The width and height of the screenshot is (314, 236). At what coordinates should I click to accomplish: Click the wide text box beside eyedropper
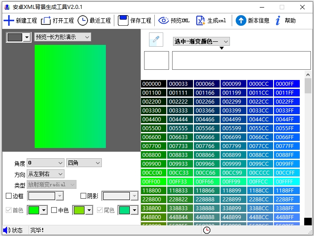coord(241,60)
